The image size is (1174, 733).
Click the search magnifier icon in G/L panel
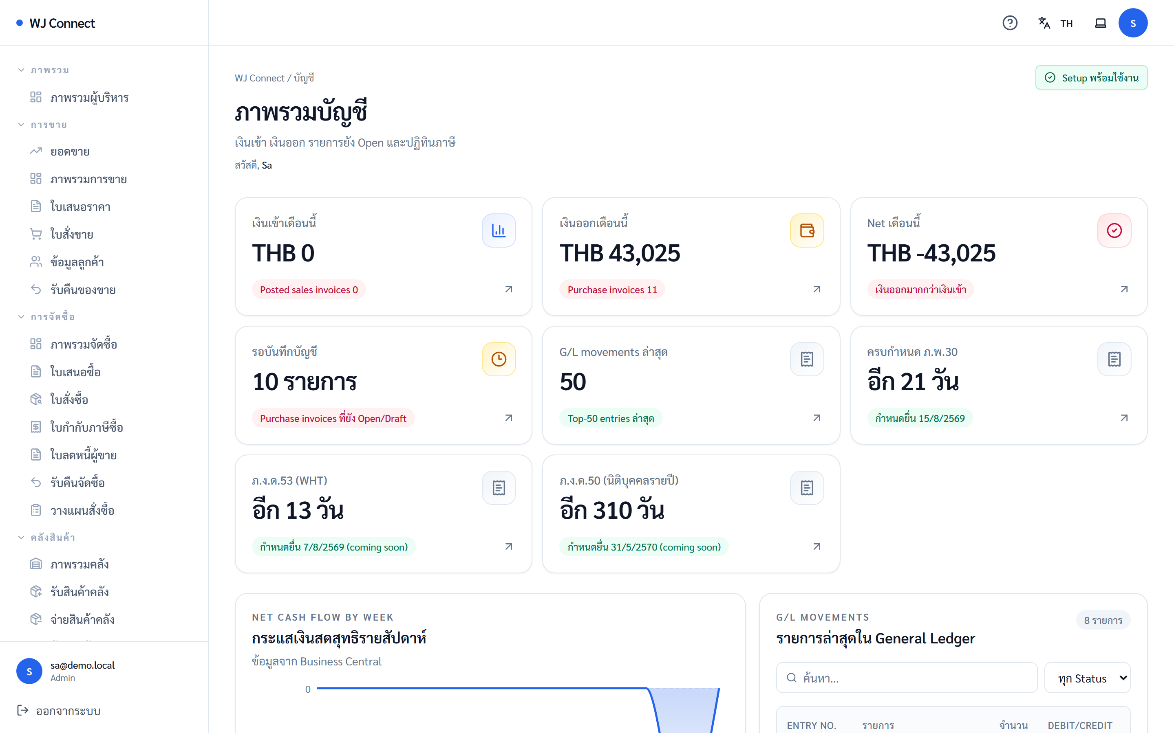(x=791, y=678)
